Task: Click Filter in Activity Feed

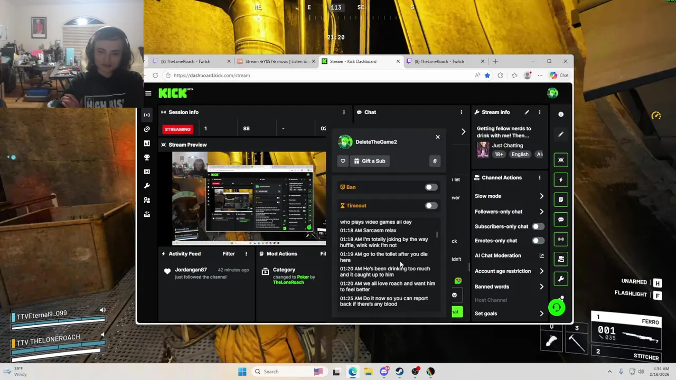Action: pos(229,254)
